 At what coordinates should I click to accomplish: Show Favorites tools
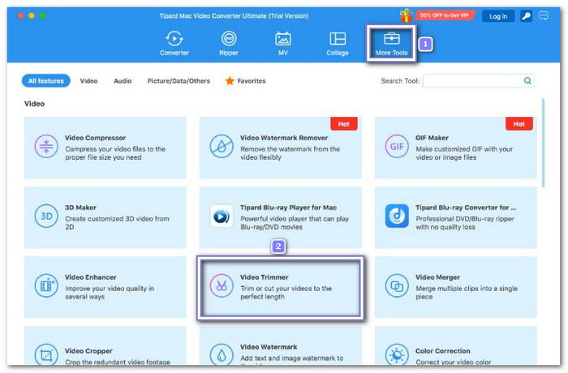pyautogui.click(x=252, y=81)
